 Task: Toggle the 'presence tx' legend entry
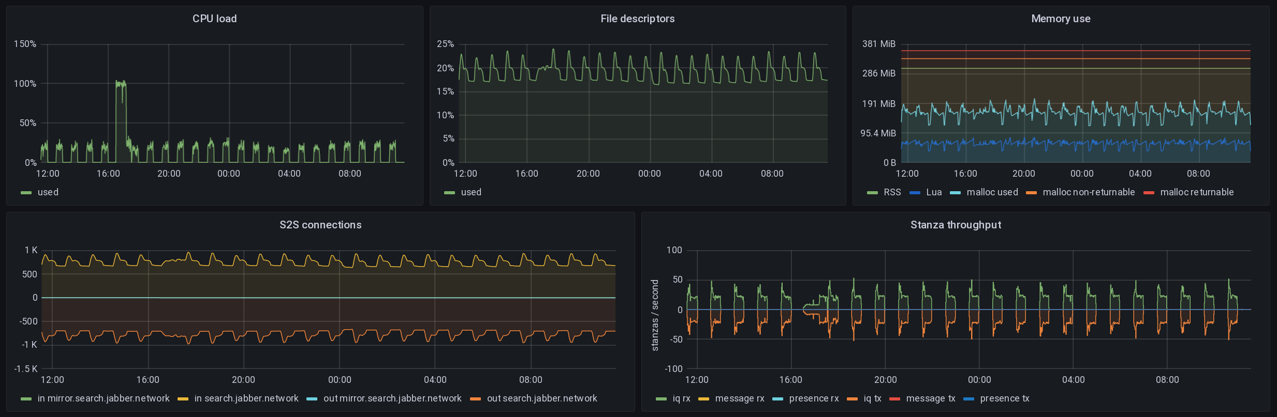pyautogui.click(x=1005, y=398)
